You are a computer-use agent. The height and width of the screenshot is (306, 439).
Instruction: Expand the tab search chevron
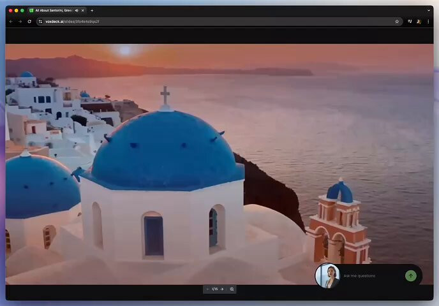click(x=429, y=10)
